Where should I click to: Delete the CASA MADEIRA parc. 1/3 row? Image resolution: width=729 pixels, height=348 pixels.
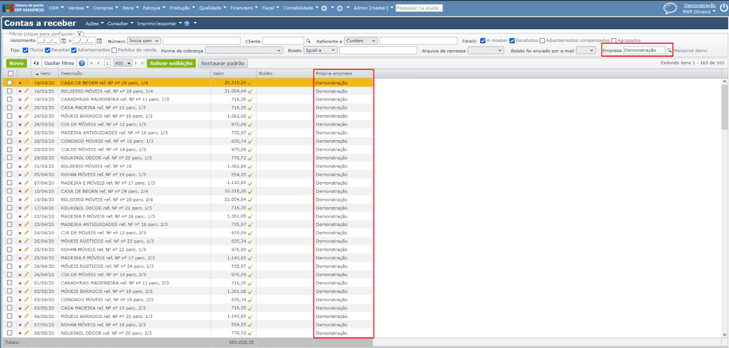(x=20, y=107)
